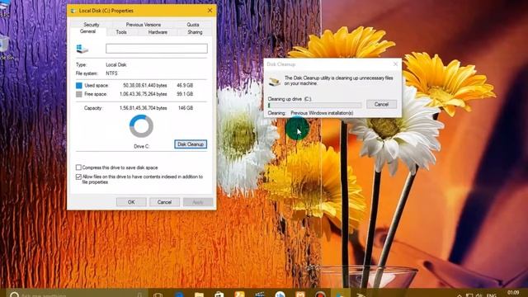Click the 'NTFS' file system value

click(112, 73)
